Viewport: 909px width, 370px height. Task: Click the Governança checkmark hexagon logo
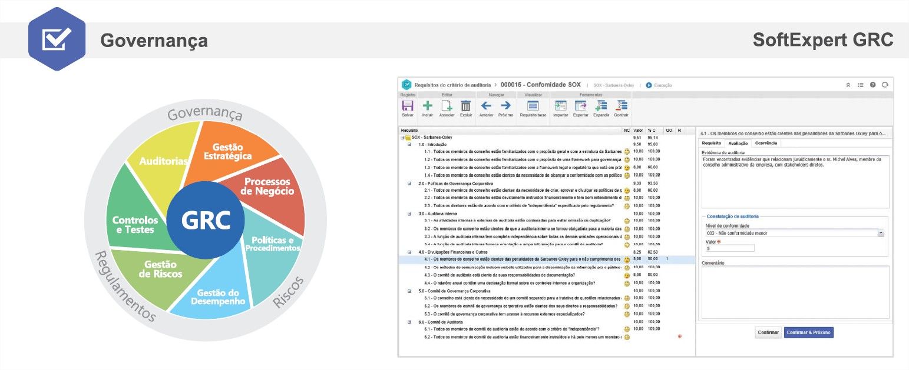click(57, 39)
